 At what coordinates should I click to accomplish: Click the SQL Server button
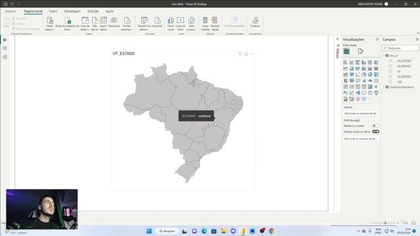tap(94, 24)
